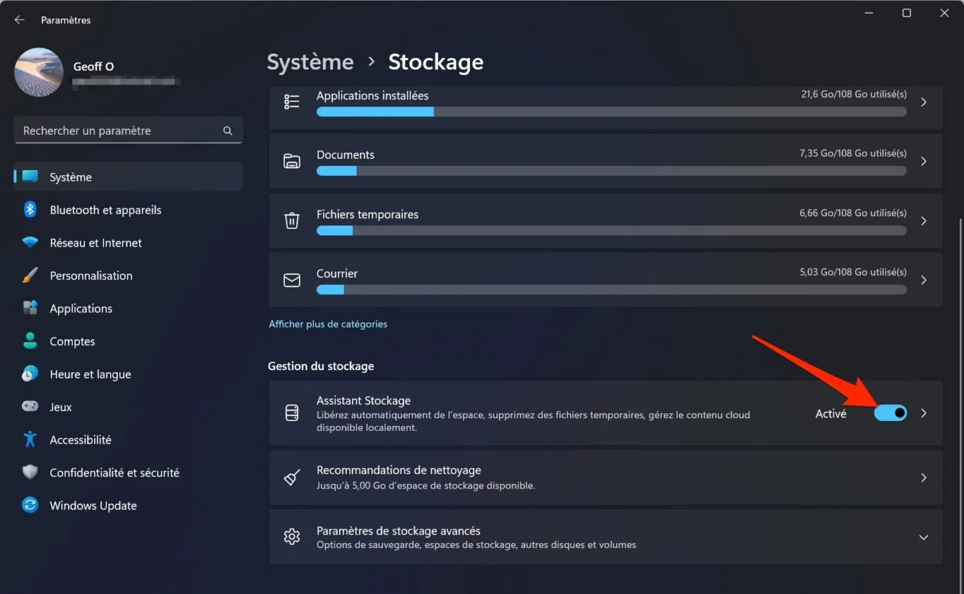Click the Personnalisation paintbrush icon

click(30, 276)
